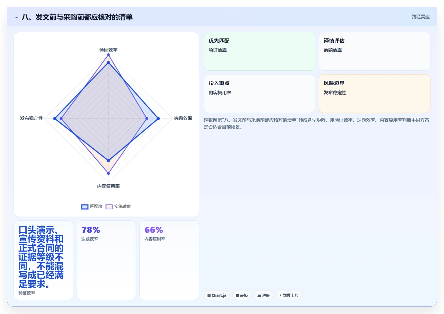Image resolution: width=444 pixels, height=314 pixels.
Task: Select the 数据卡片 tag chip
Action: coord(289,295)
